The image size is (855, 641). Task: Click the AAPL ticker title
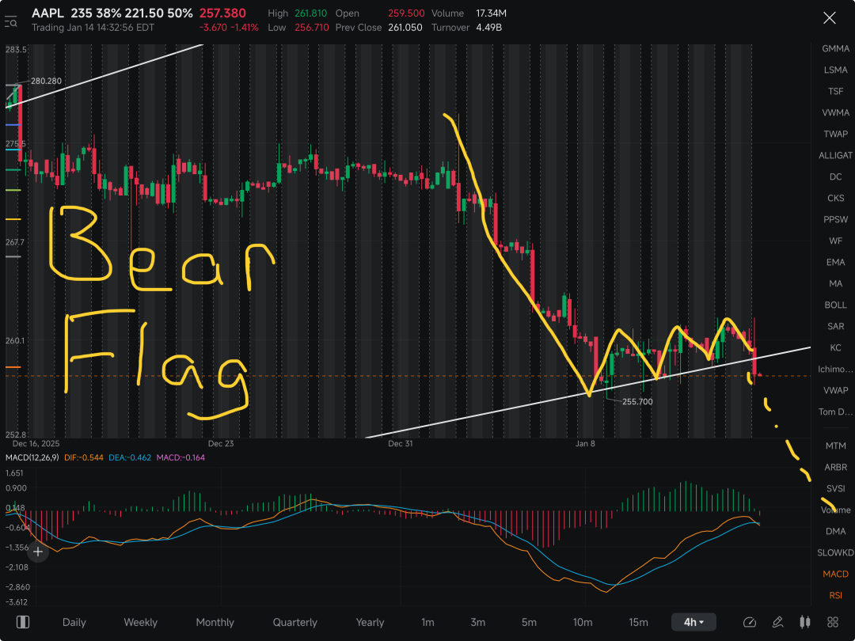coord(48,13)
